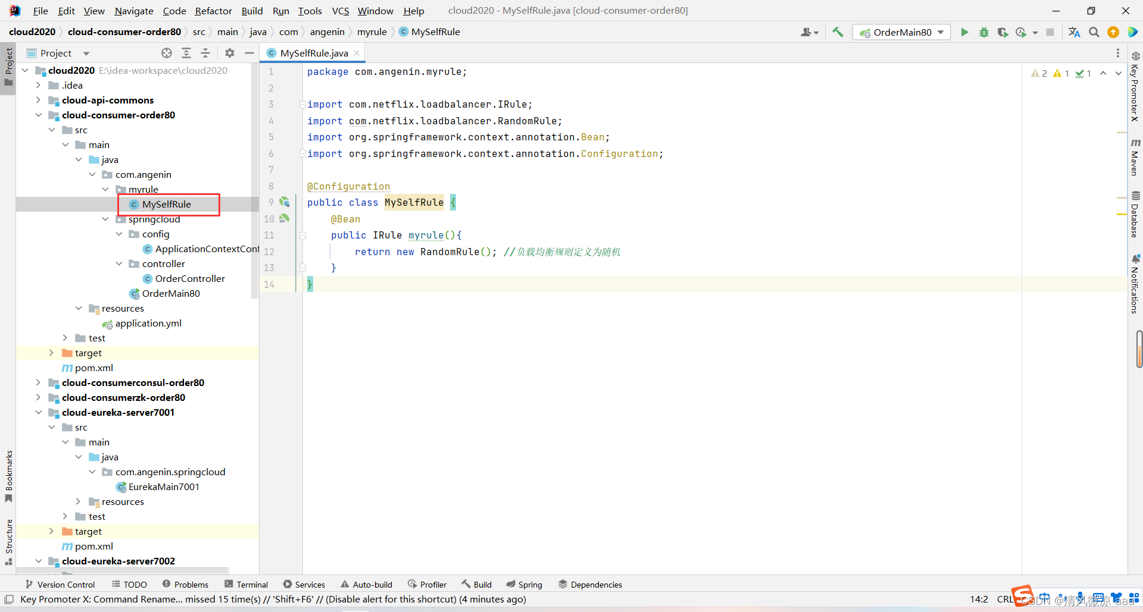Open the File menu
The height and width of the screenshot is (612, 1143).
(x=40, y=11)
